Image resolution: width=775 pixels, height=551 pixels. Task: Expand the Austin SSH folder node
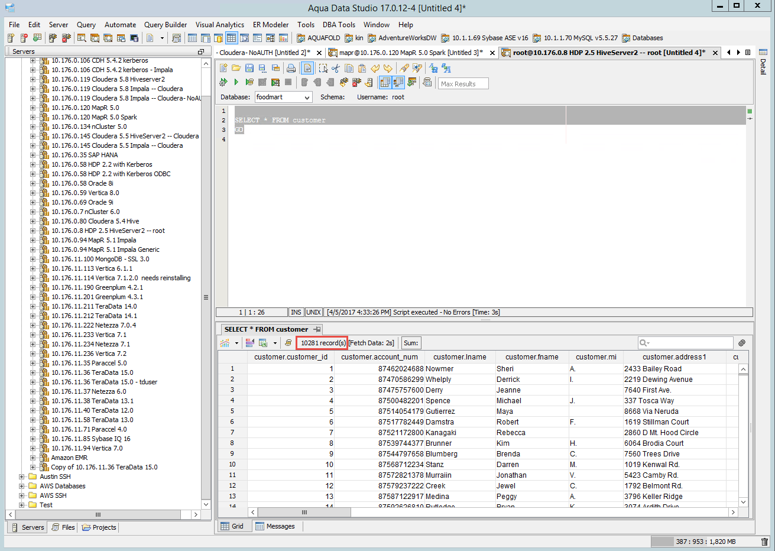point(22,477)
